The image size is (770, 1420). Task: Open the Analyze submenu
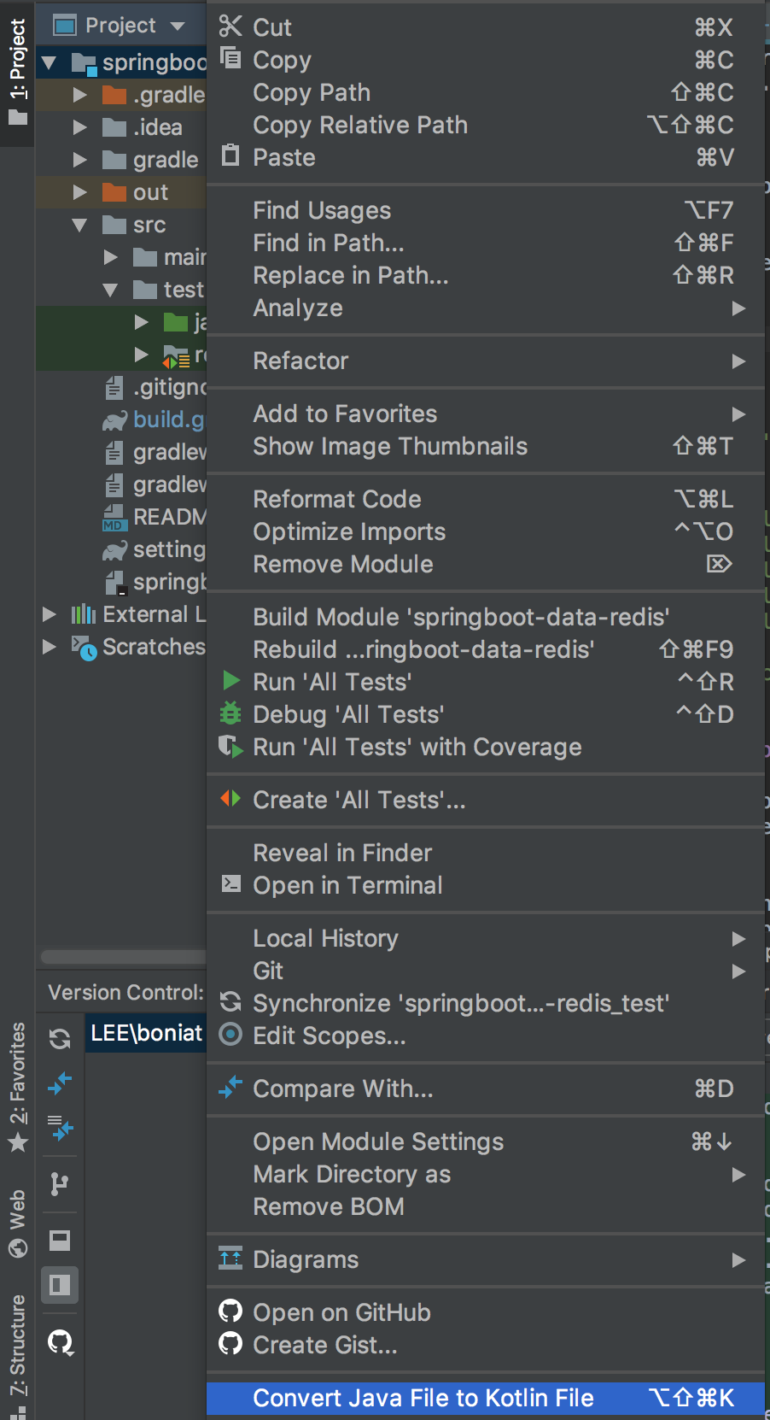coord(486,308)
